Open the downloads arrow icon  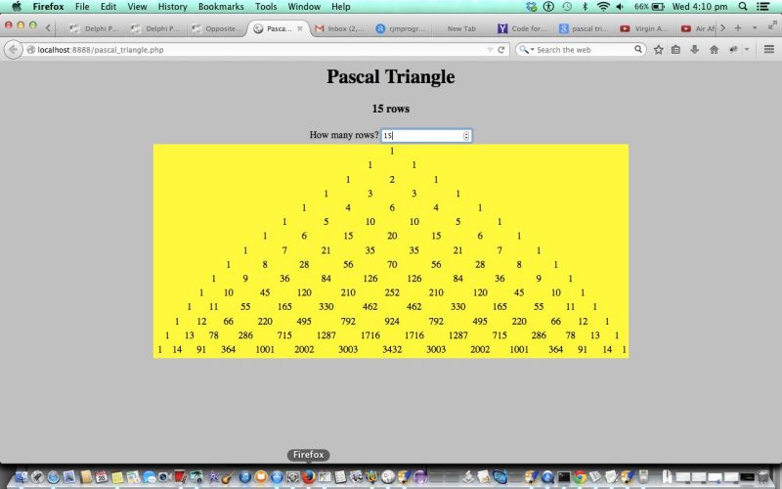pos(694,50)
